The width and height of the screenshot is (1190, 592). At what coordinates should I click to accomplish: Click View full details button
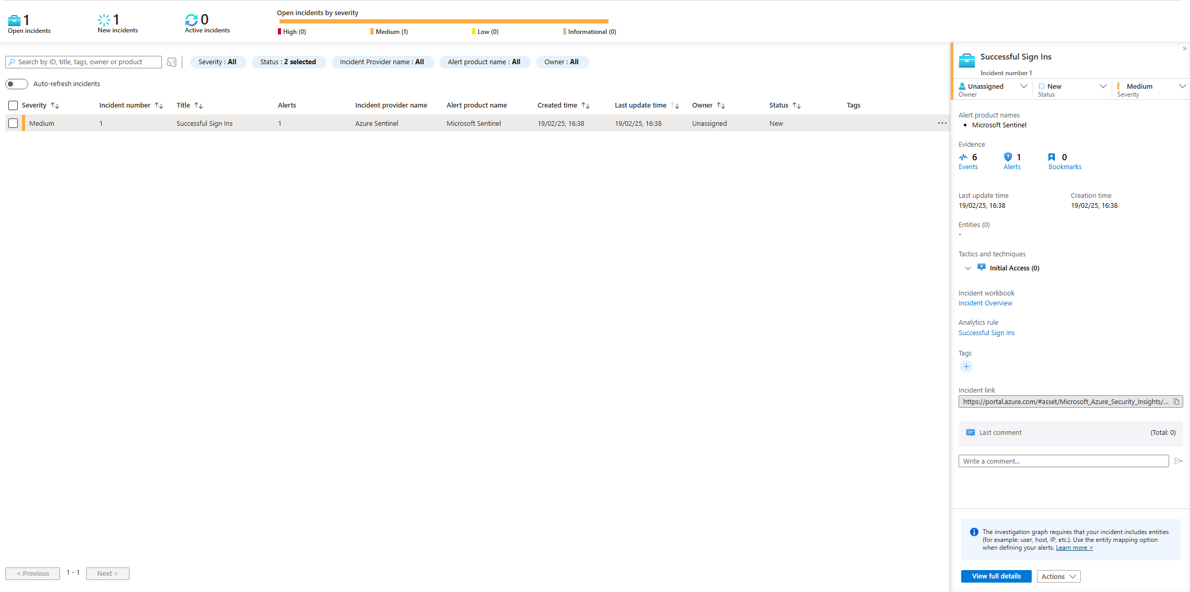996,576
